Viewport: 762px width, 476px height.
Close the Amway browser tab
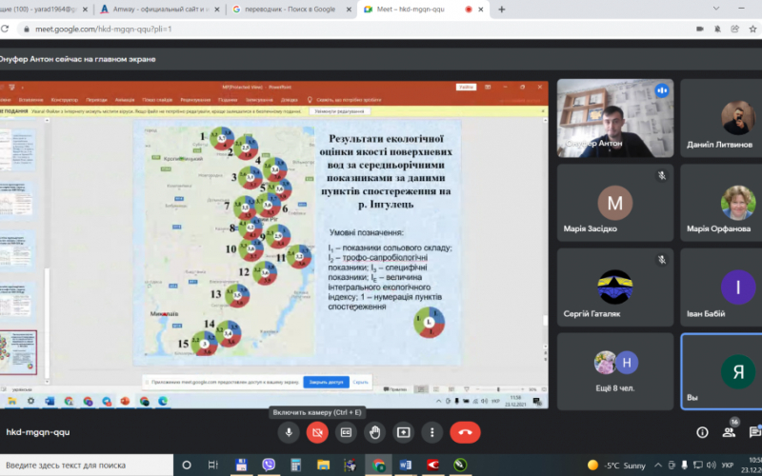tap(217, 10)
